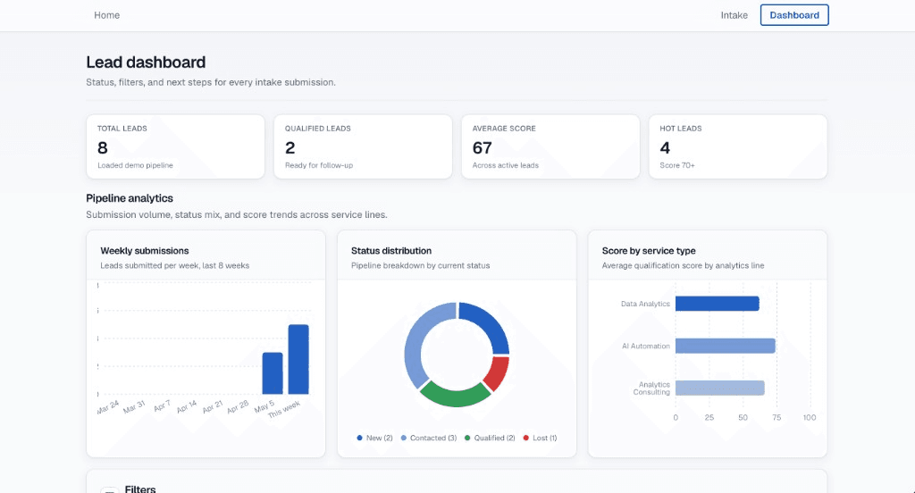Select the May 5 week bar

click(273, 373)
